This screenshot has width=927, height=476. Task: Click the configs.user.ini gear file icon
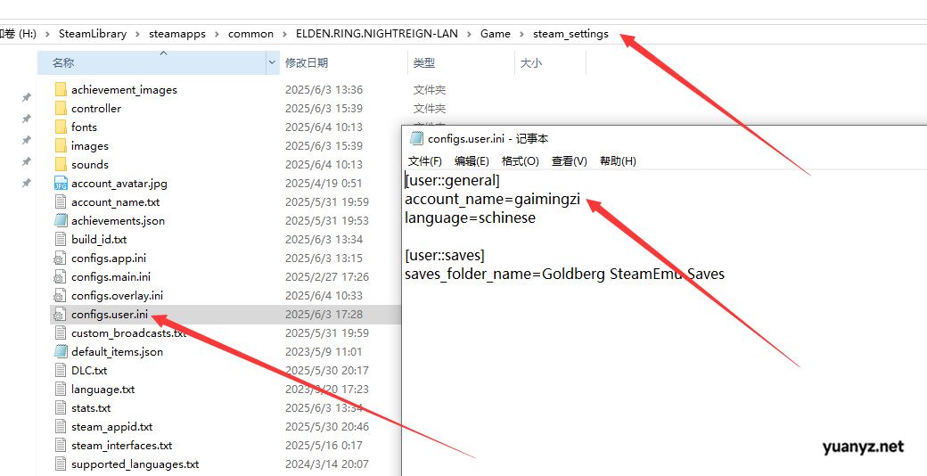(x=60, y=314)
